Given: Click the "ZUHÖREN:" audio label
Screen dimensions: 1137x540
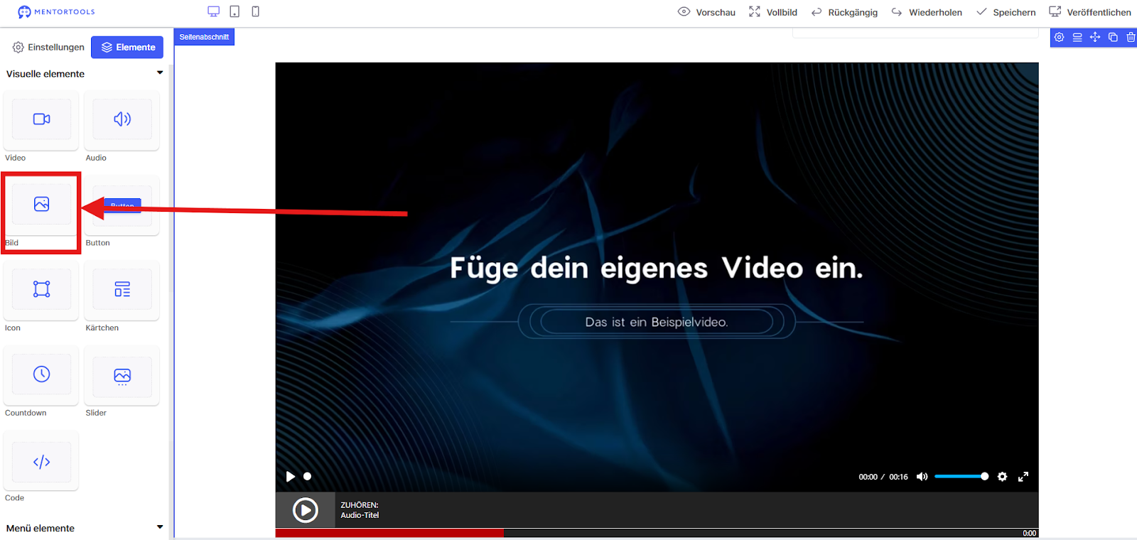Looking at the screenshot, I should (x=360, y=505).
